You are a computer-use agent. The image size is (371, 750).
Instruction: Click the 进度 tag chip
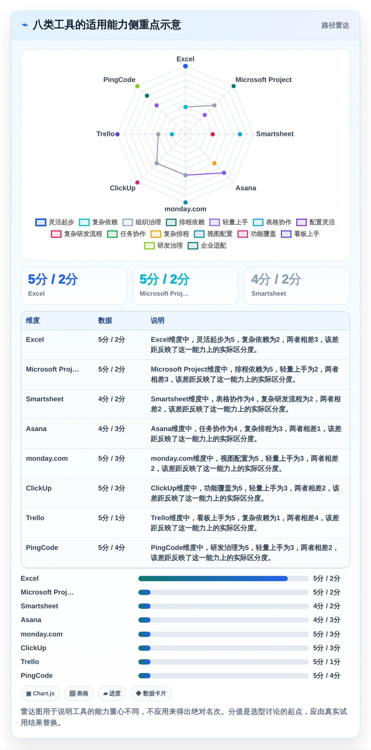112,693
